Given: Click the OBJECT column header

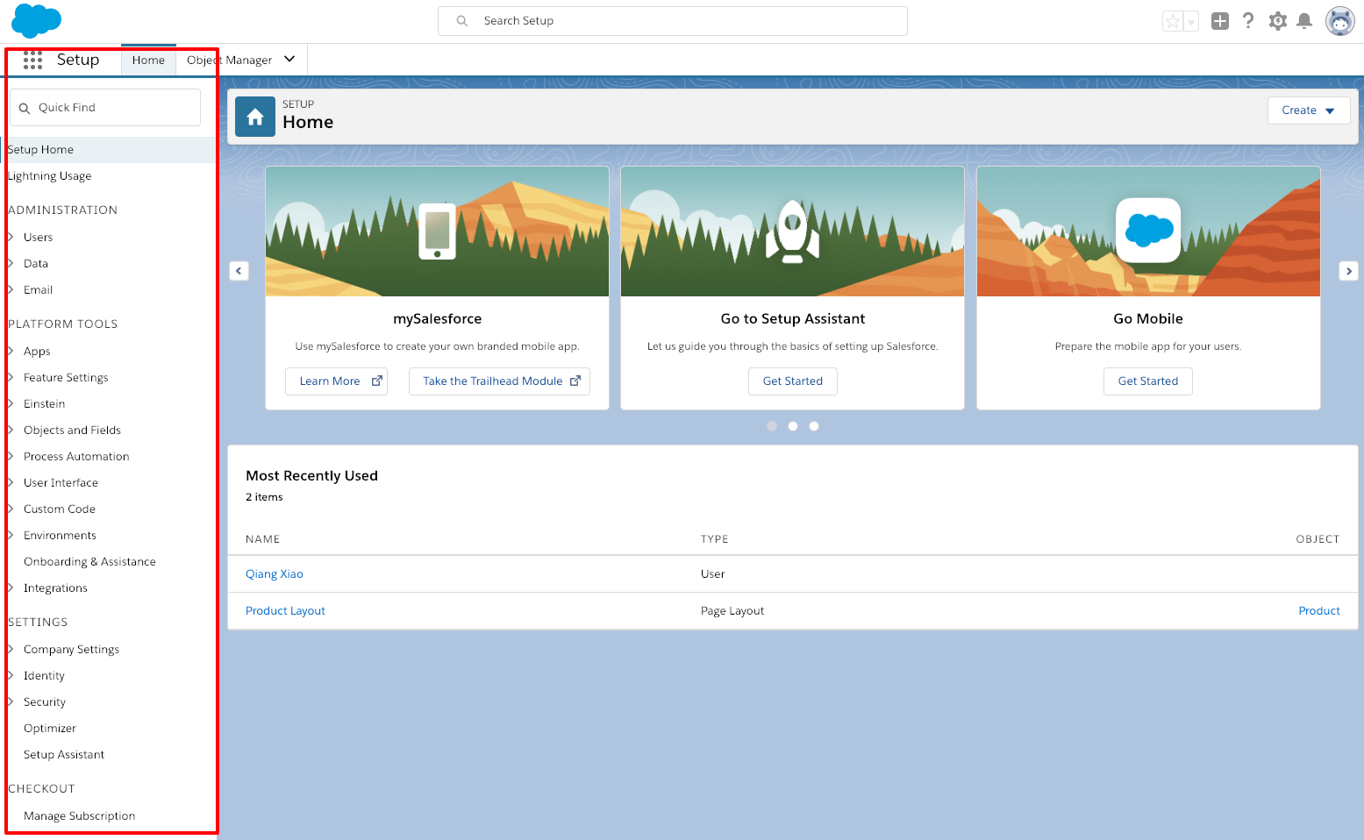Looking at the screenshot, I should (x=1318, y=539).
